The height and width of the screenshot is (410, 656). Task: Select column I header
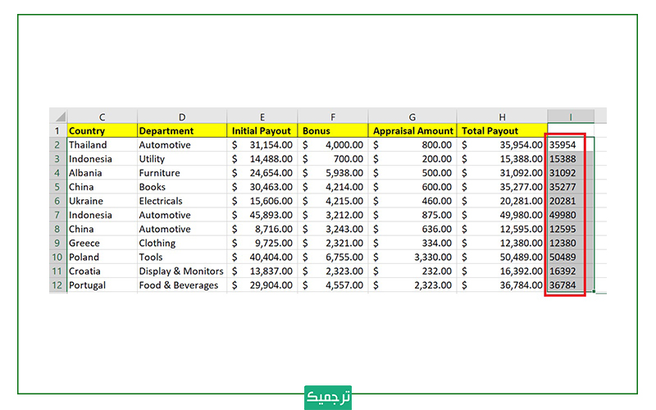[x=570, y=116]
